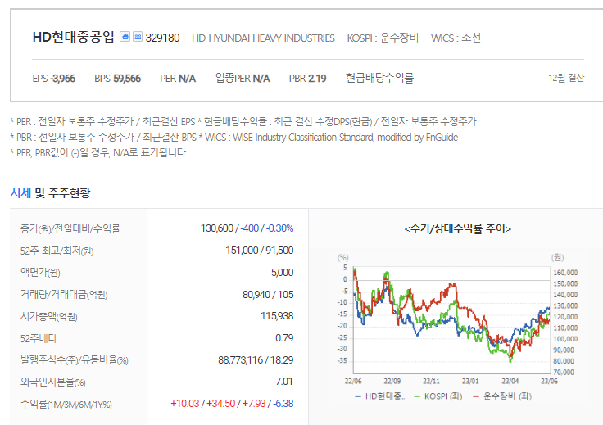Click the PBR footnote line mentioning FnGuide
Viewport: 603px width, 425px height.
[x=234, y=138]
